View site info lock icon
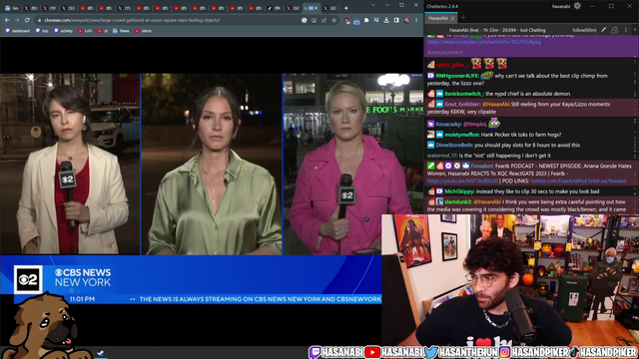 39,20
